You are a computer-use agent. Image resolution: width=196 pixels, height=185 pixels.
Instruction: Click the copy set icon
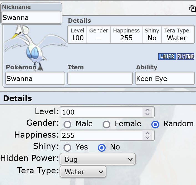(x=192, y=9)
